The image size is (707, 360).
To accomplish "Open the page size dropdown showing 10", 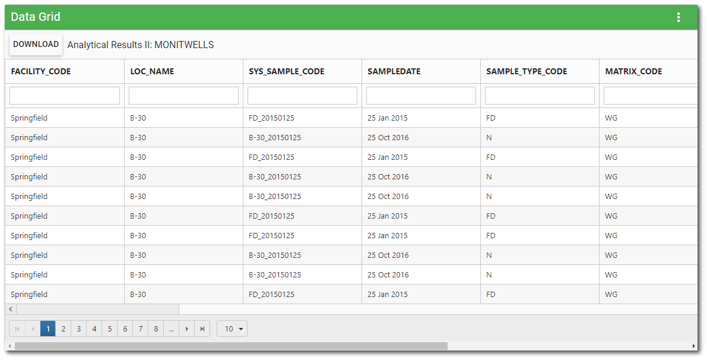I will 232,329.
